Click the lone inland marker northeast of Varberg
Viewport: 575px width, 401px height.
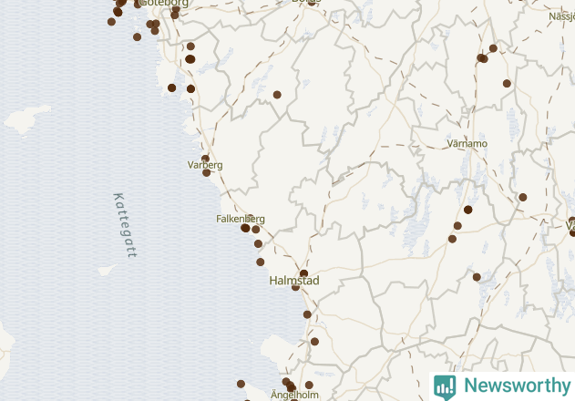tap(277, 95)
